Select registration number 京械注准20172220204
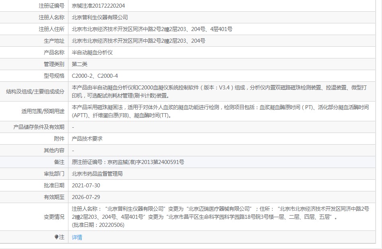 click(99, 6)
